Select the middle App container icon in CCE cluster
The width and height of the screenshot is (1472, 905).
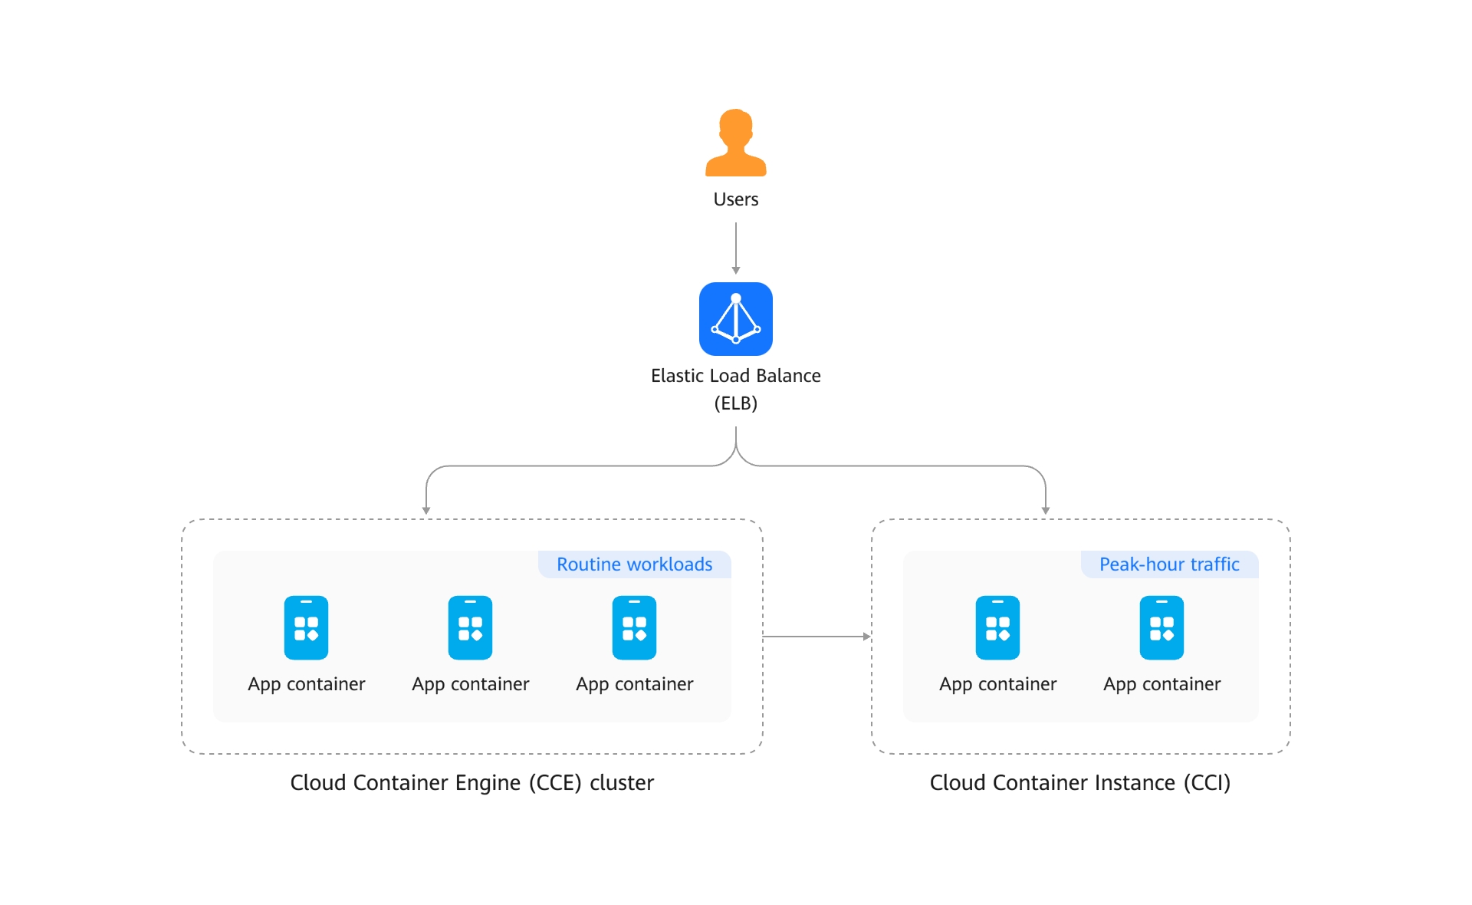point(470,627)
